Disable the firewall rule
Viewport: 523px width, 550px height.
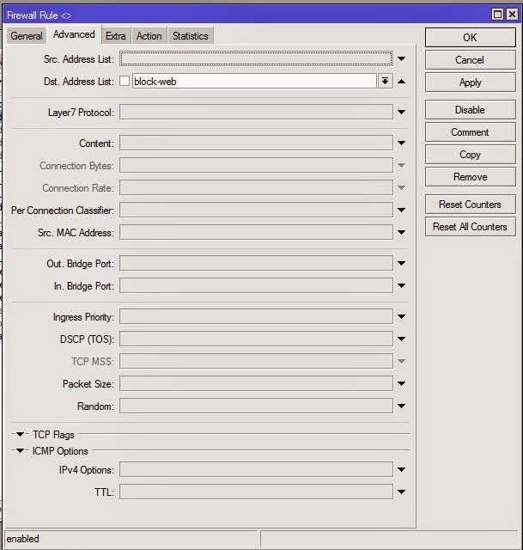tap(470, 110)
